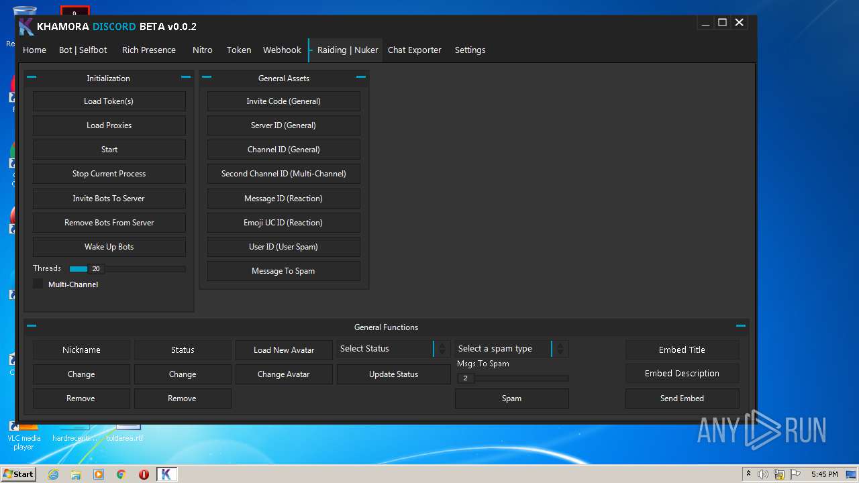Adjust the Msgs To Spam slider

click(x=511, y=378)
